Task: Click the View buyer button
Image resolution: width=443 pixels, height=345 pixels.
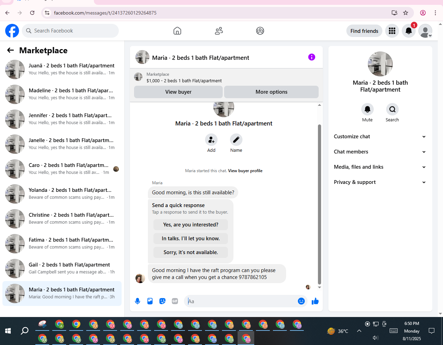Action: click(x=178, y=92)
